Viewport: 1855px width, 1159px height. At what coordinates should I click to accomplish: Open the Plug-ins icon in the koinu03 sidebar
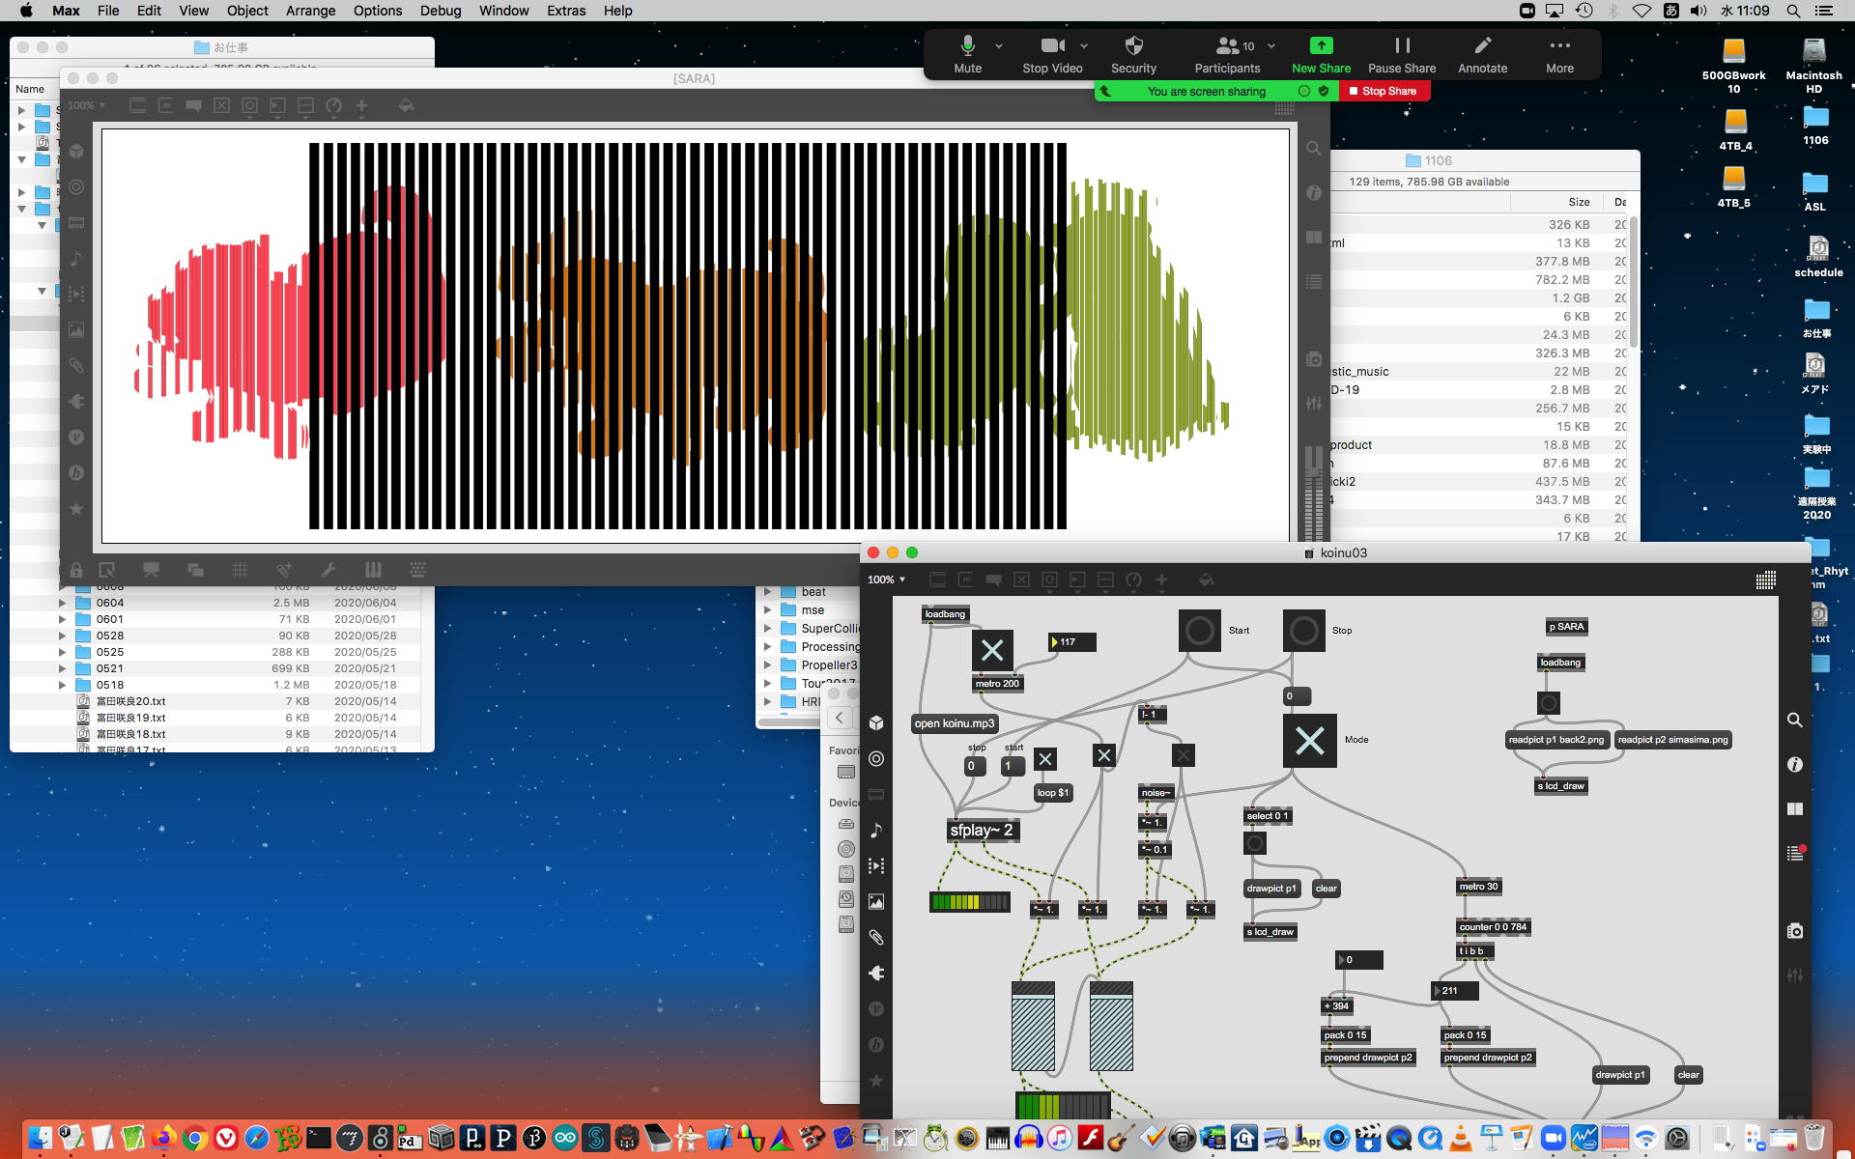pyautogui.click(x=876, y=974)
